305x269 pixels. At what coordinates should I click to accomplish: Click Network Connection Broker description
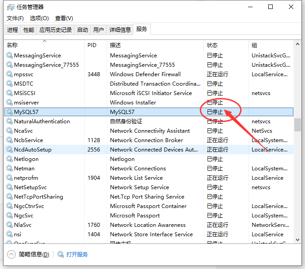(147, 140)
